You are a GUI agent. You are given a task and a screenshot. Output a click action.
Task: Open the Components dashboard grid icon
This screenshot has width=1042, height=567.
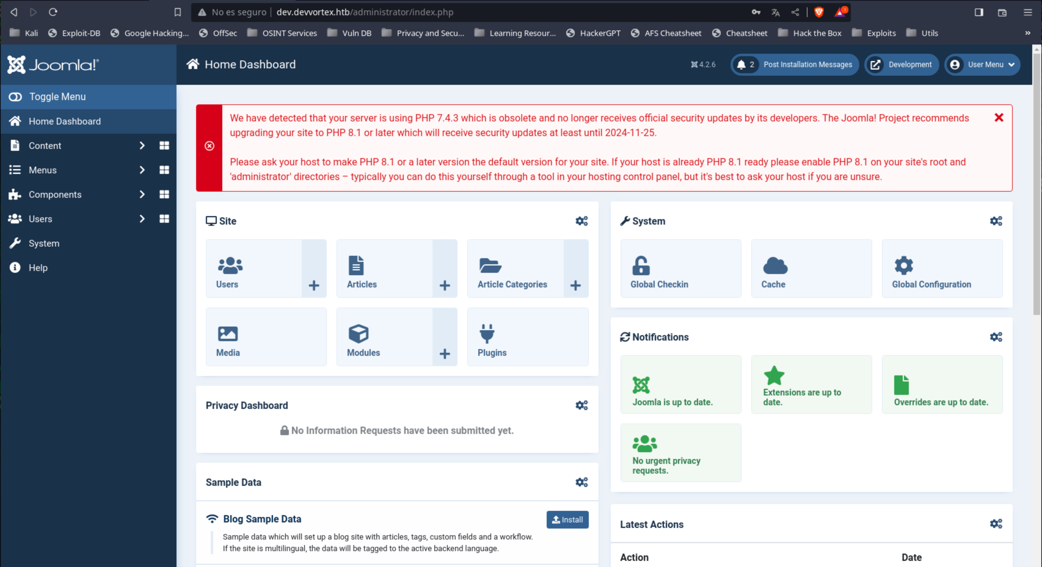[164, 194]
